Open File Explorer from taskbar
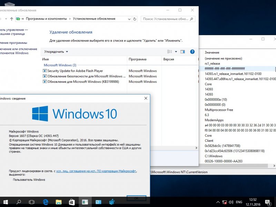This screenshot has height=207, width=276. (x=59, y=202)
